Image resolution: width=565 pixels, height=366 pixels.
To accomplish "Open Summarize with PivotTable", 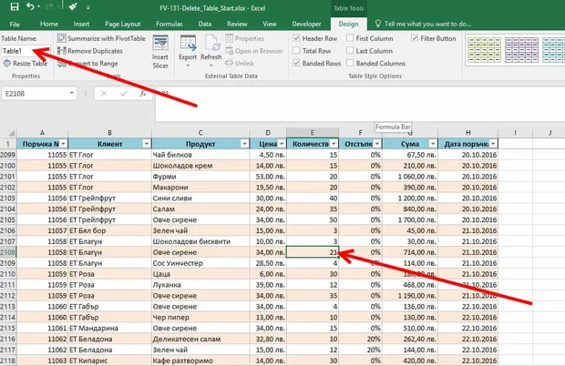I will tap(101, 38).
